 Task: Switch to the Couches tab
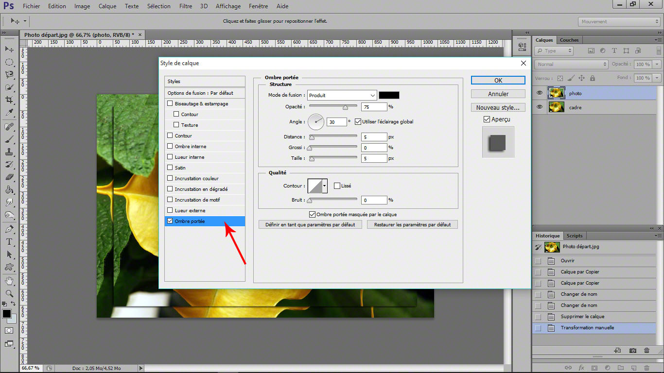(569, 40)
